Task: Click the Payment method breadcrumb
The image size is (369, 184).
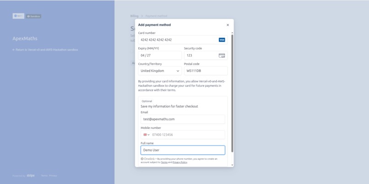Action: (x=156, y=16)
